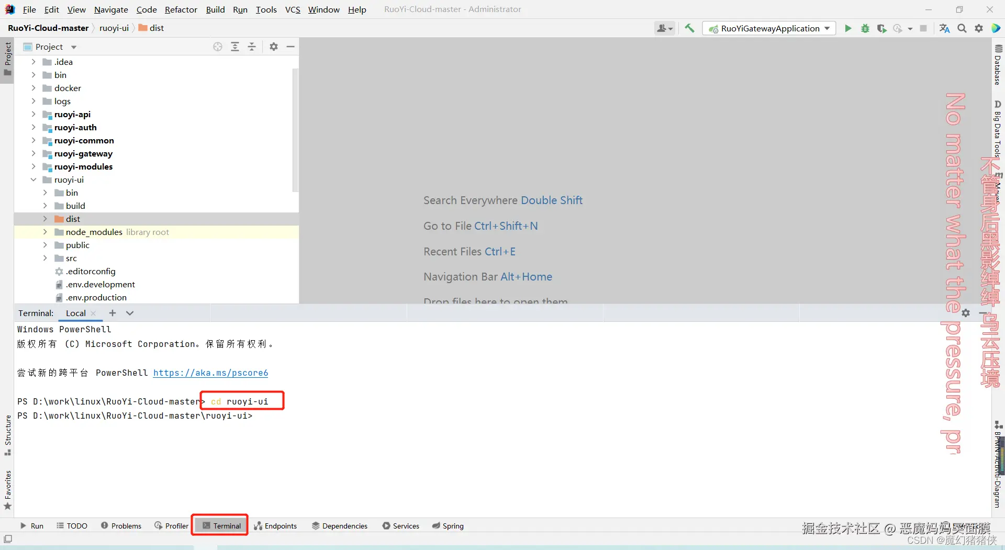Expand the .idea folder
Image resolution: width=1005 pixels, height=550 pixels.
pos(33,62)
